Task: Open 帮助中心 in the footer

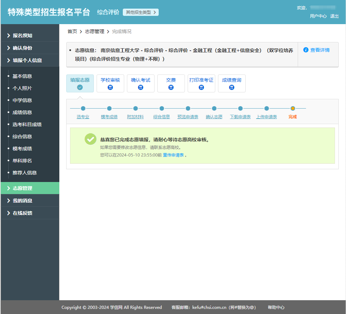Action: 276,307
